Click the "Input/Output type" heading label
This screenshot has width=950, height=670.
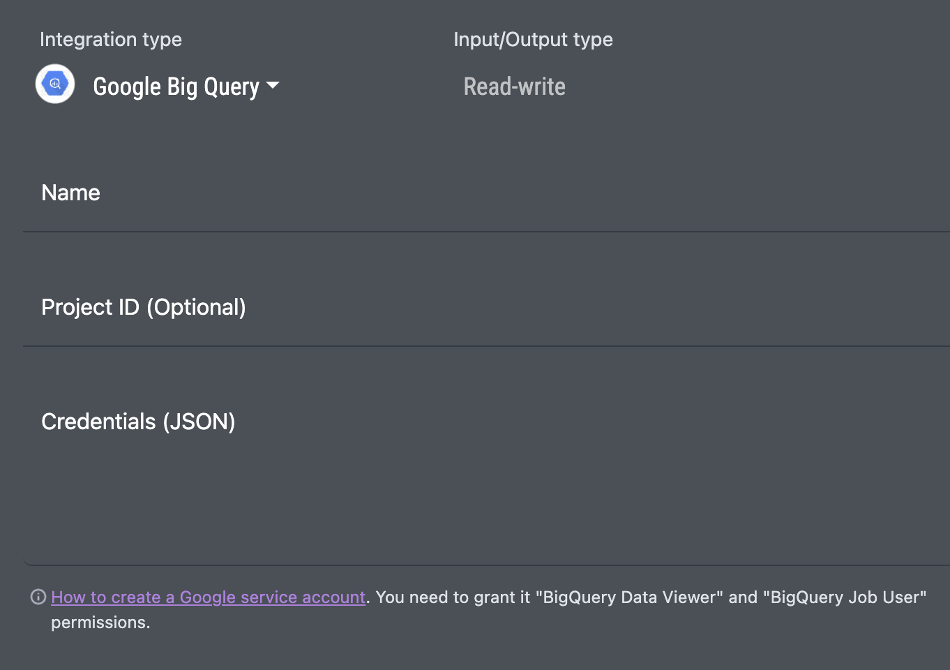click(533, 40)
